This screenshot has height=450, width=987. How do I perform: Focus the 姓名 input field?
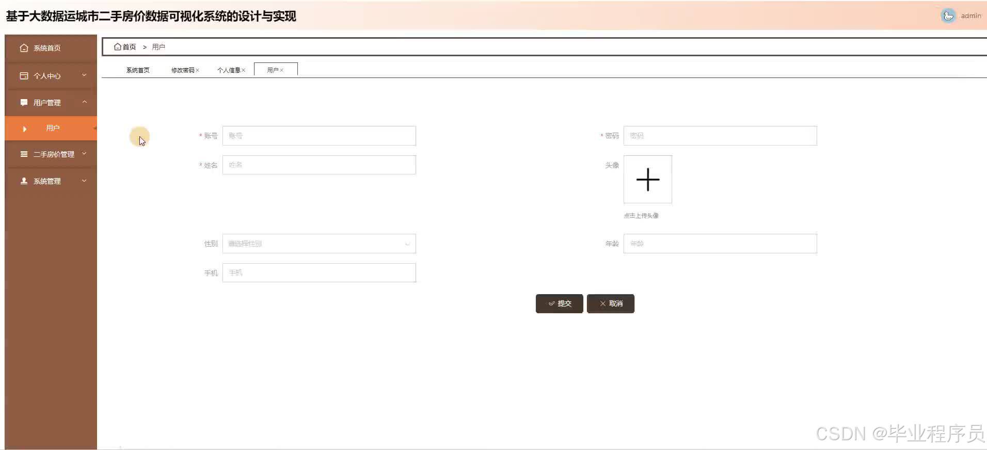point(319,165)
